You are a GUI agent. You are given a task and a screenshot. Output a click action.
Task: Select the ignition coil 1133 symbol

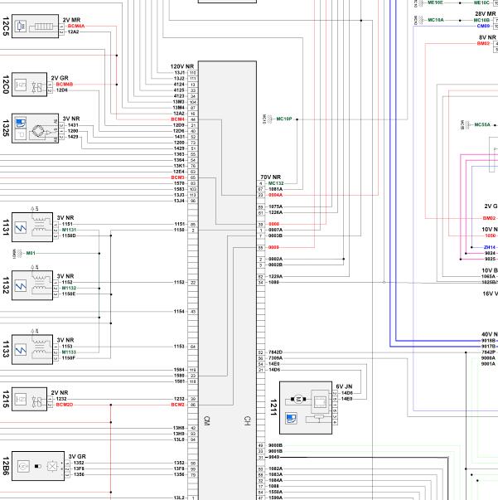click(32, 349)
